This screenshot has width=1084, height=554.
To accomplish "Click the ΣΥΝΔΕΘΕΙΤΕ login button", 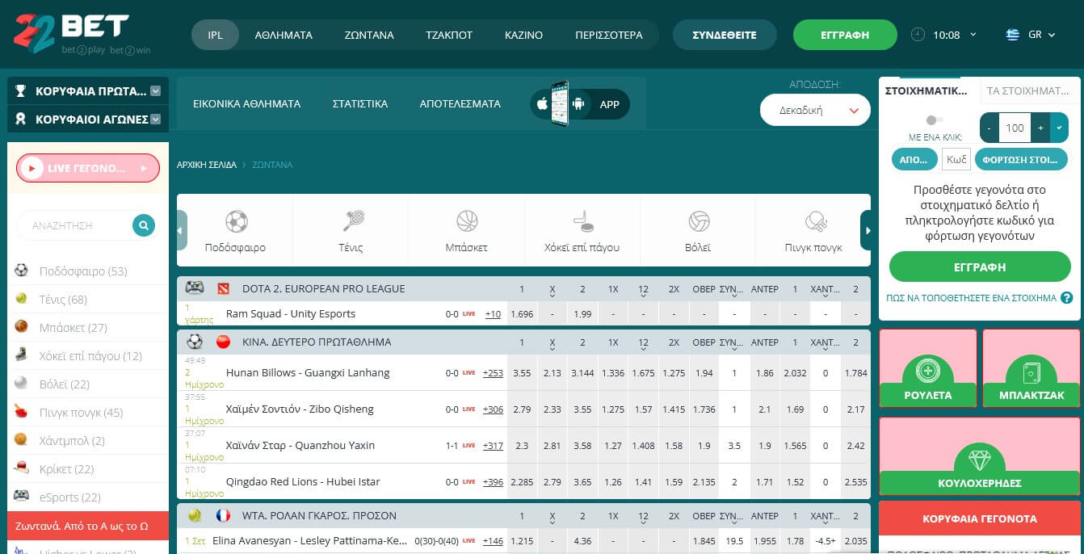I will [x=725, y=35].
